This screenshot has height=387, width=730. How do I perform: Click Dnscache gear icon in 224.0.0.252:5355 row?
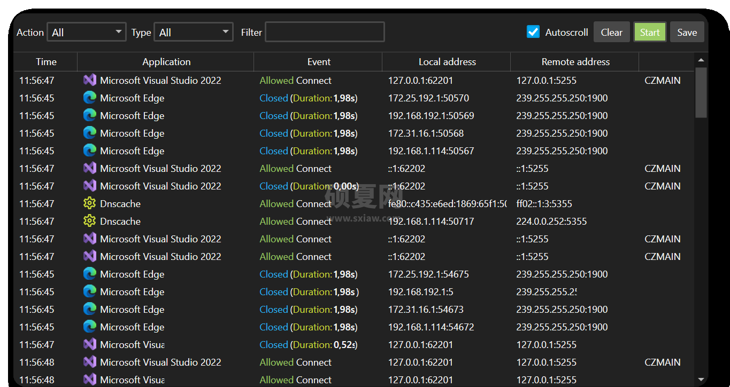[90, 221]
